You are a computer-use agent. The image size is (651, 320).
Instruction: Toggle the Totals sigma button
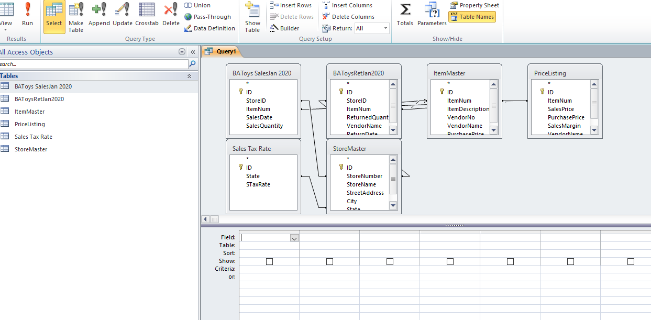[405, 14]
